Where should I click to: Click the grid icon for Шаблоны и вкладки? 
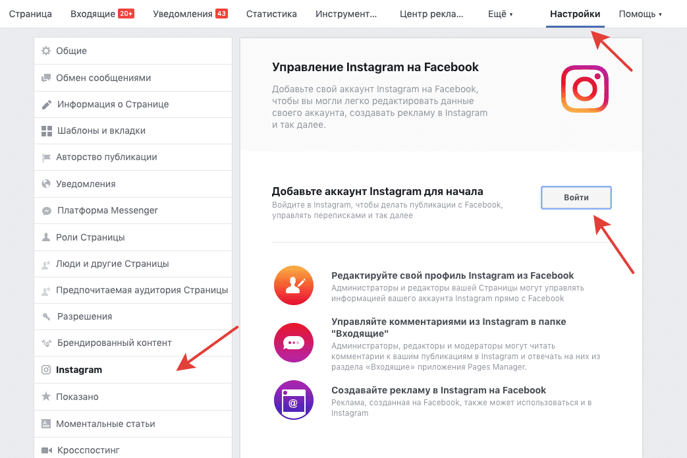[x=47, y=130]
